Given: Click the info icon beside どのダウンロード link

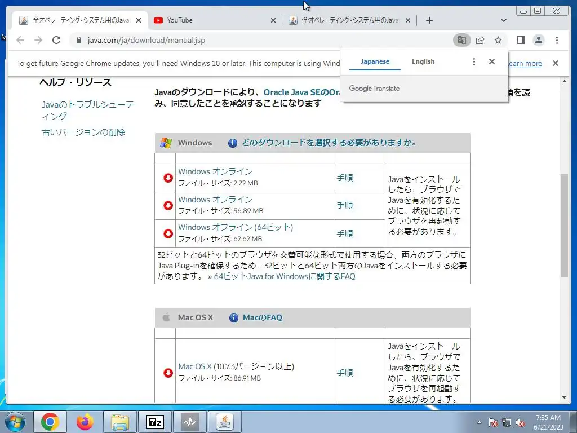Looking at the screenshot, I should [233, 143].
